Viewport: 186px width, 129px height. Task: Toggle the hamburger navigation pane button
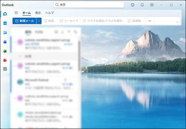[x=16, y=13]
